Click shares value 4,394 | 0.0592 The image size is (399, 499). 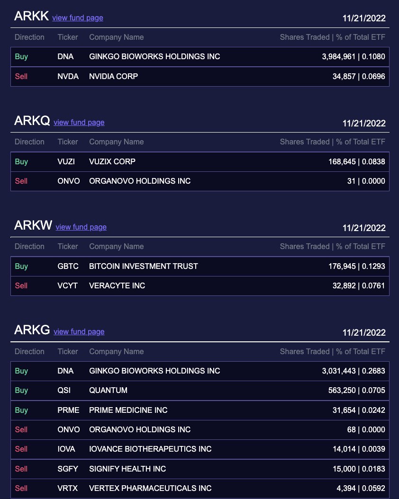tap(361, 488)
